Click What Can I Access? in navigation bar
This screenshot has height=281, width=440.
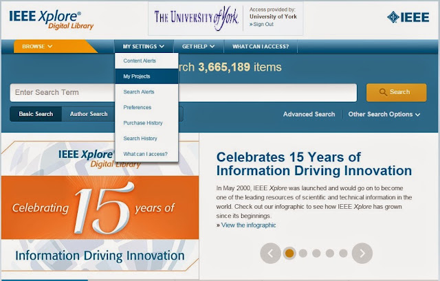click(x=261, y=46)
